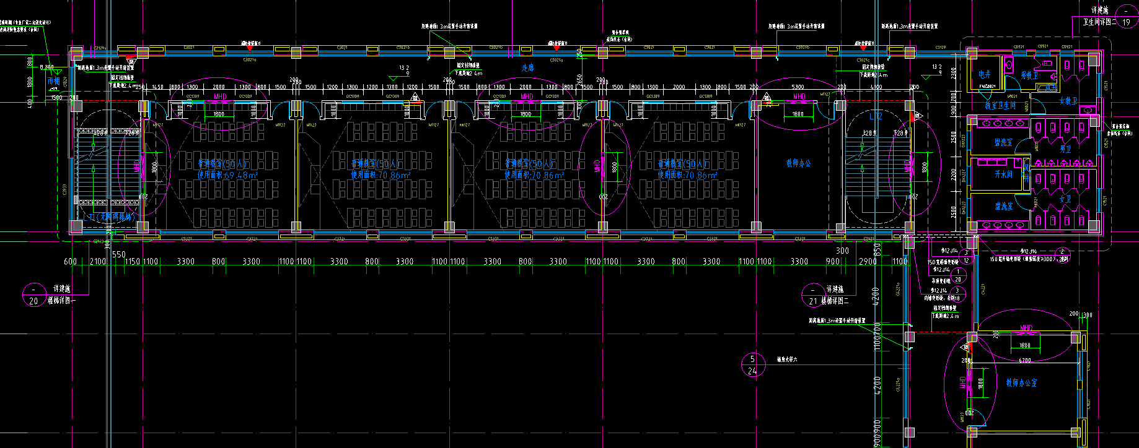Click the '使用面积:69.48m²' area text
1139x448 pixels.
227,175
